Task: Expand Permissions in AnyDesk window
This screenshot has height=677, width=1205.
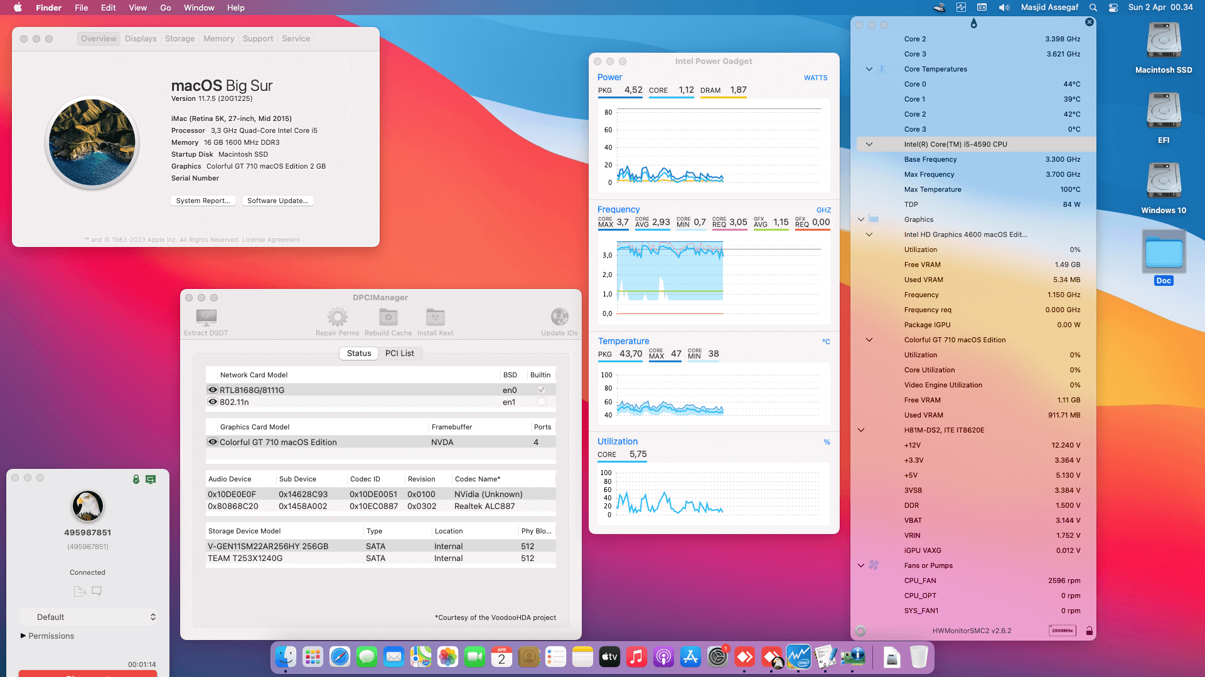Action: coord(23,636)
